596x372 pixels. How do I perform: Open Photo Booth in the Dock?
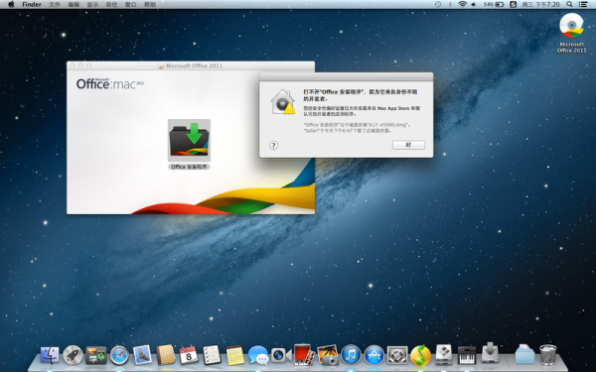tap(305, 354)
